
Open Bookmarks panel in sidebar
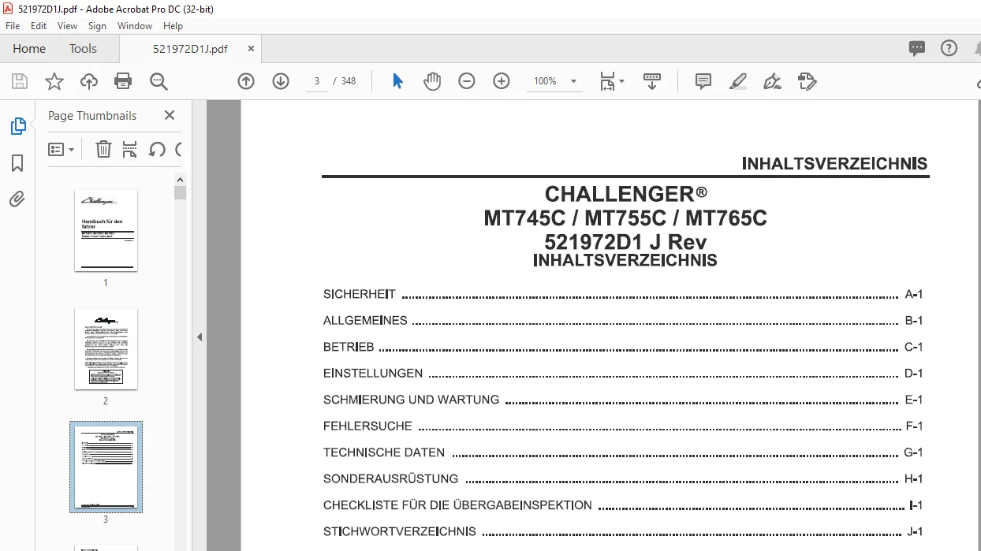pos(17,163)
